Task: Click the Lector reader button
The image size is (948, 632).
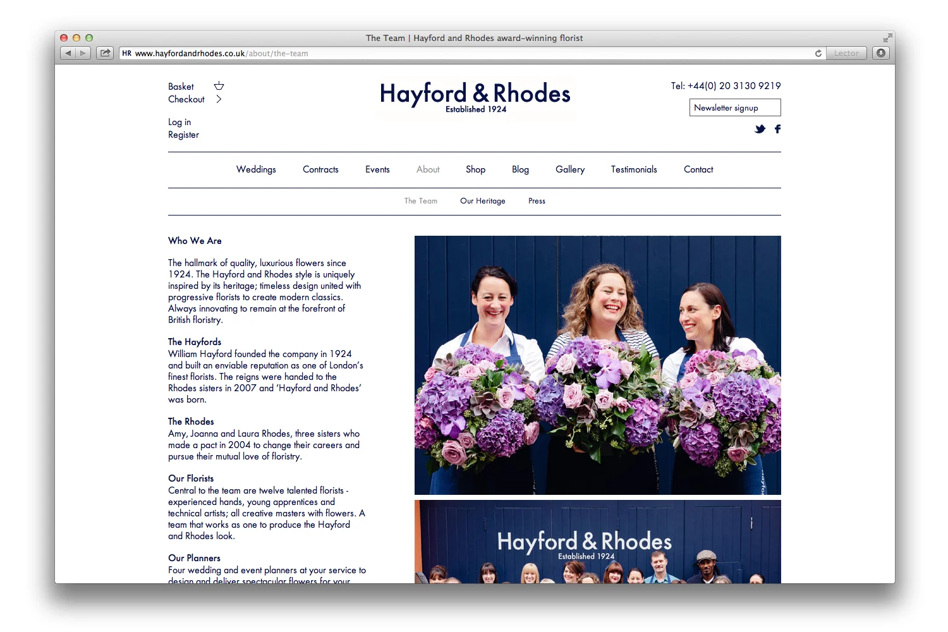Action: pyautogui.click(x=846, y=53)
